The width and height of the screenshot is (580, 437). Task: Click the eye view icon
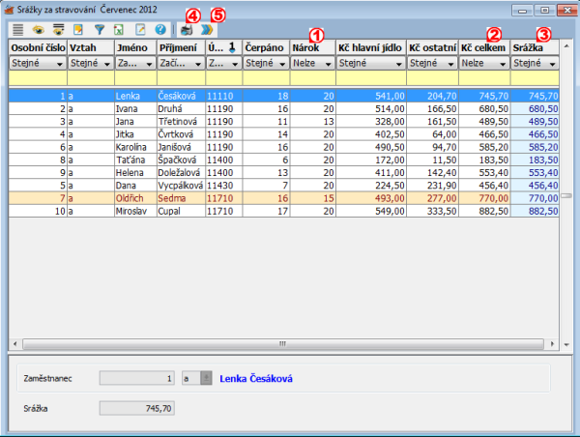coord(40,30)
